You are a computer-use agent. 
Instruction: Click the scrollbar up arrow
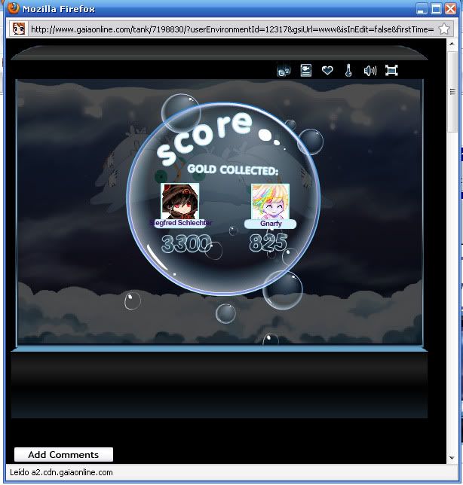point(452,44)
